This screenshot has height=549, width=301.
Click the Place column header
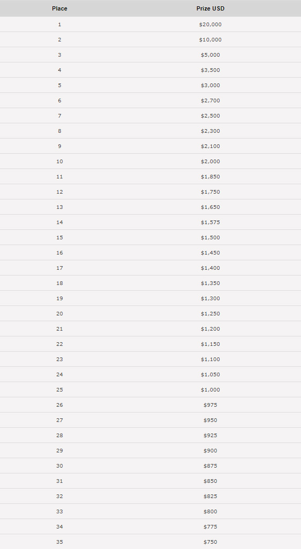point(59,8)
